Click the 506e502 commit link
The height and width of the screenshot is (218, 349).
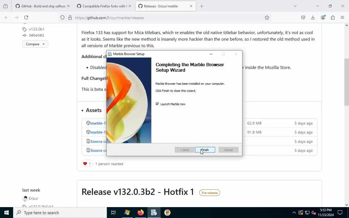(36, 35)
